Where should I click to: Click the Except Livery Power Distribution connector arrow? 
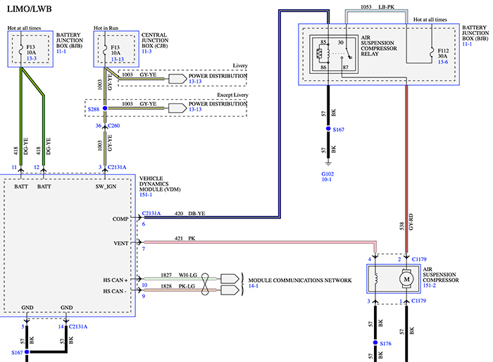coord(177,108)
